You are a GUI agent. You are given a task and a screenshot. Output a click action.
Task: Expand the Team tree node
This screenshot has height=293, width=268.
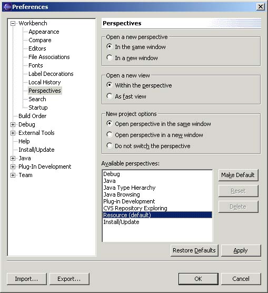click(x=13, y=175)
